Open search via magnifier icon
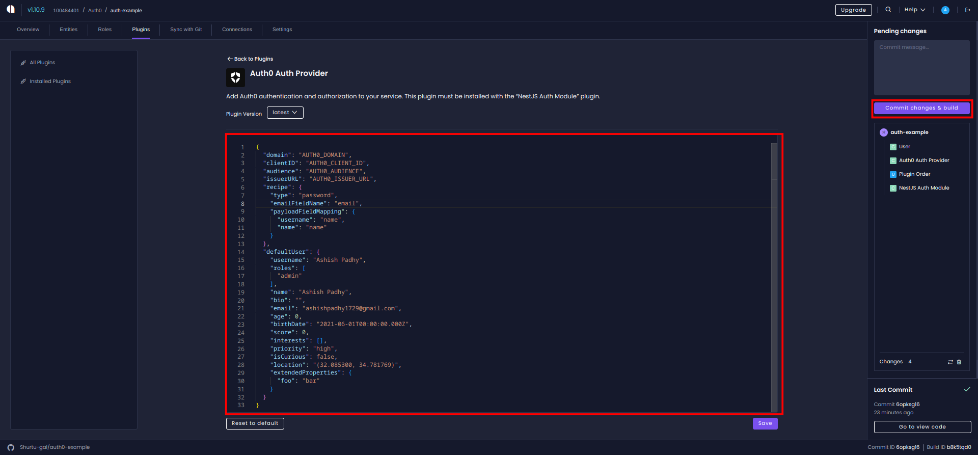 (888, 10)
